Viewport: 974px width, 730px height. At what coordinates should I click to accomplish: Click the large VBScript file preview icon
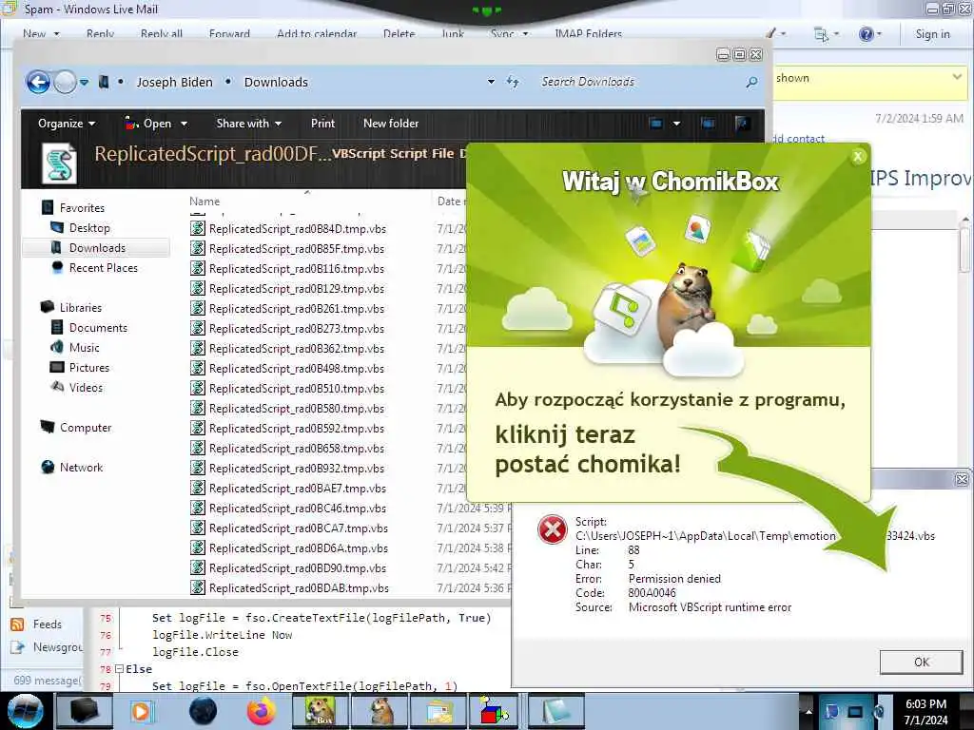coord(60,163)
